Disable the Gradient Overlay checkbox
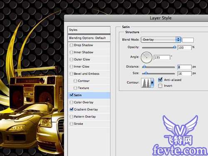The width and height of the screenshot is (208, 156). click(72, 109)
